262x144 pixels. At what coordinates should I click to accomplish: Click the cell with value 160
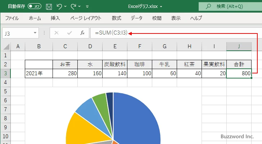pos(90,73)
